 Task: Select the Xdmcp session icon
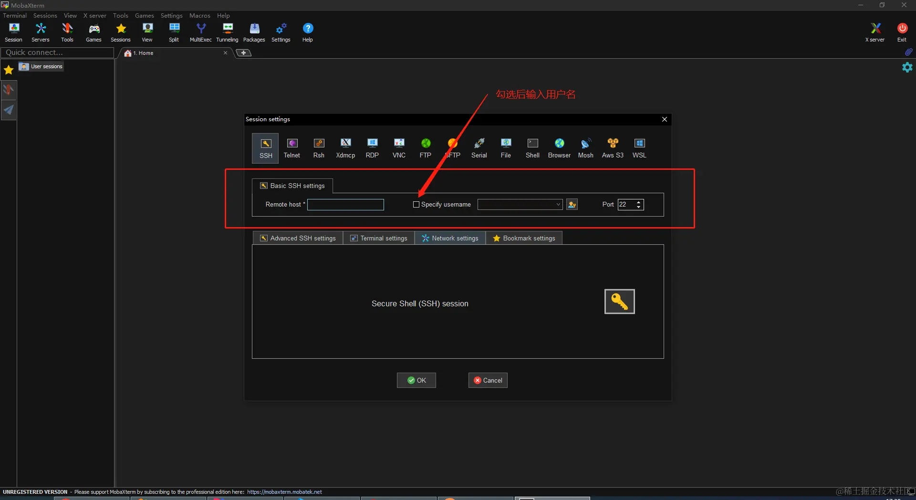[x=345, y=148]
